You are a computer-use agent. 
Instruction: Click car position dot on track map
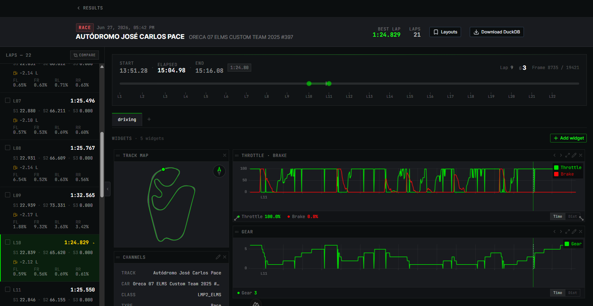(163, 169)
